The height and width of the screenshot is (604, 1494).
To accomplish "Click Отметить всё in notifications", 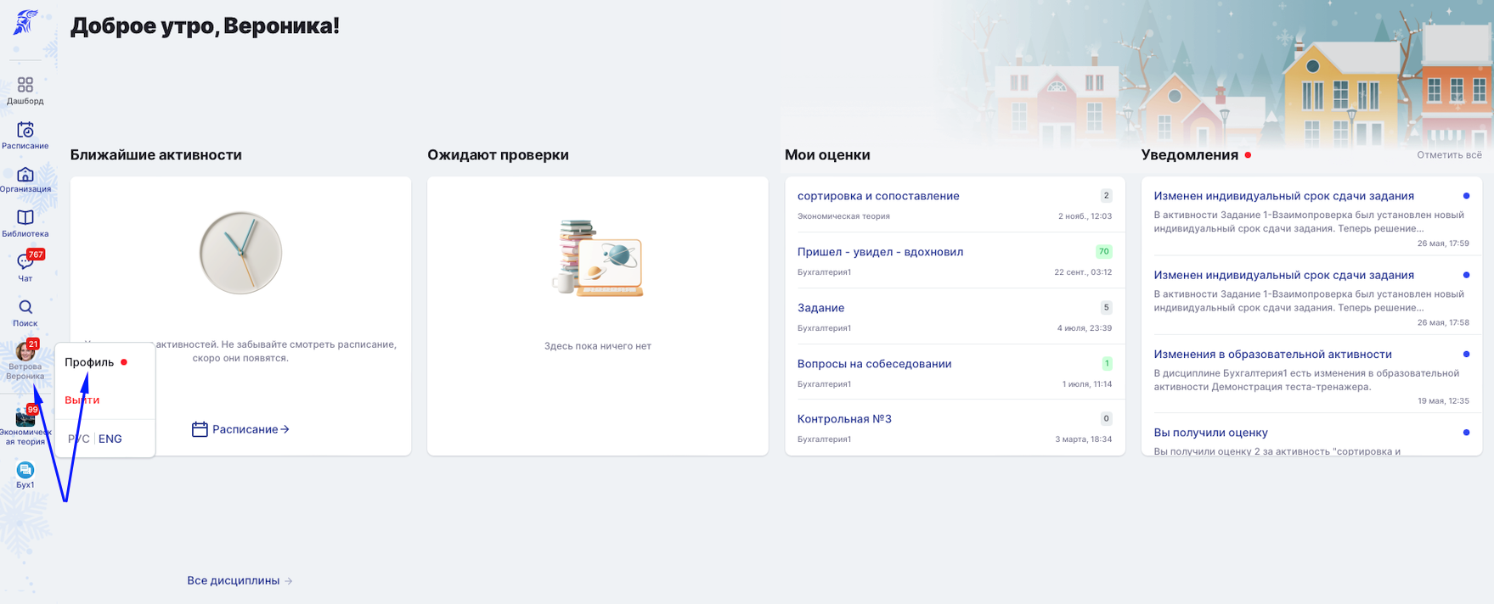I will coord(1449,155).
